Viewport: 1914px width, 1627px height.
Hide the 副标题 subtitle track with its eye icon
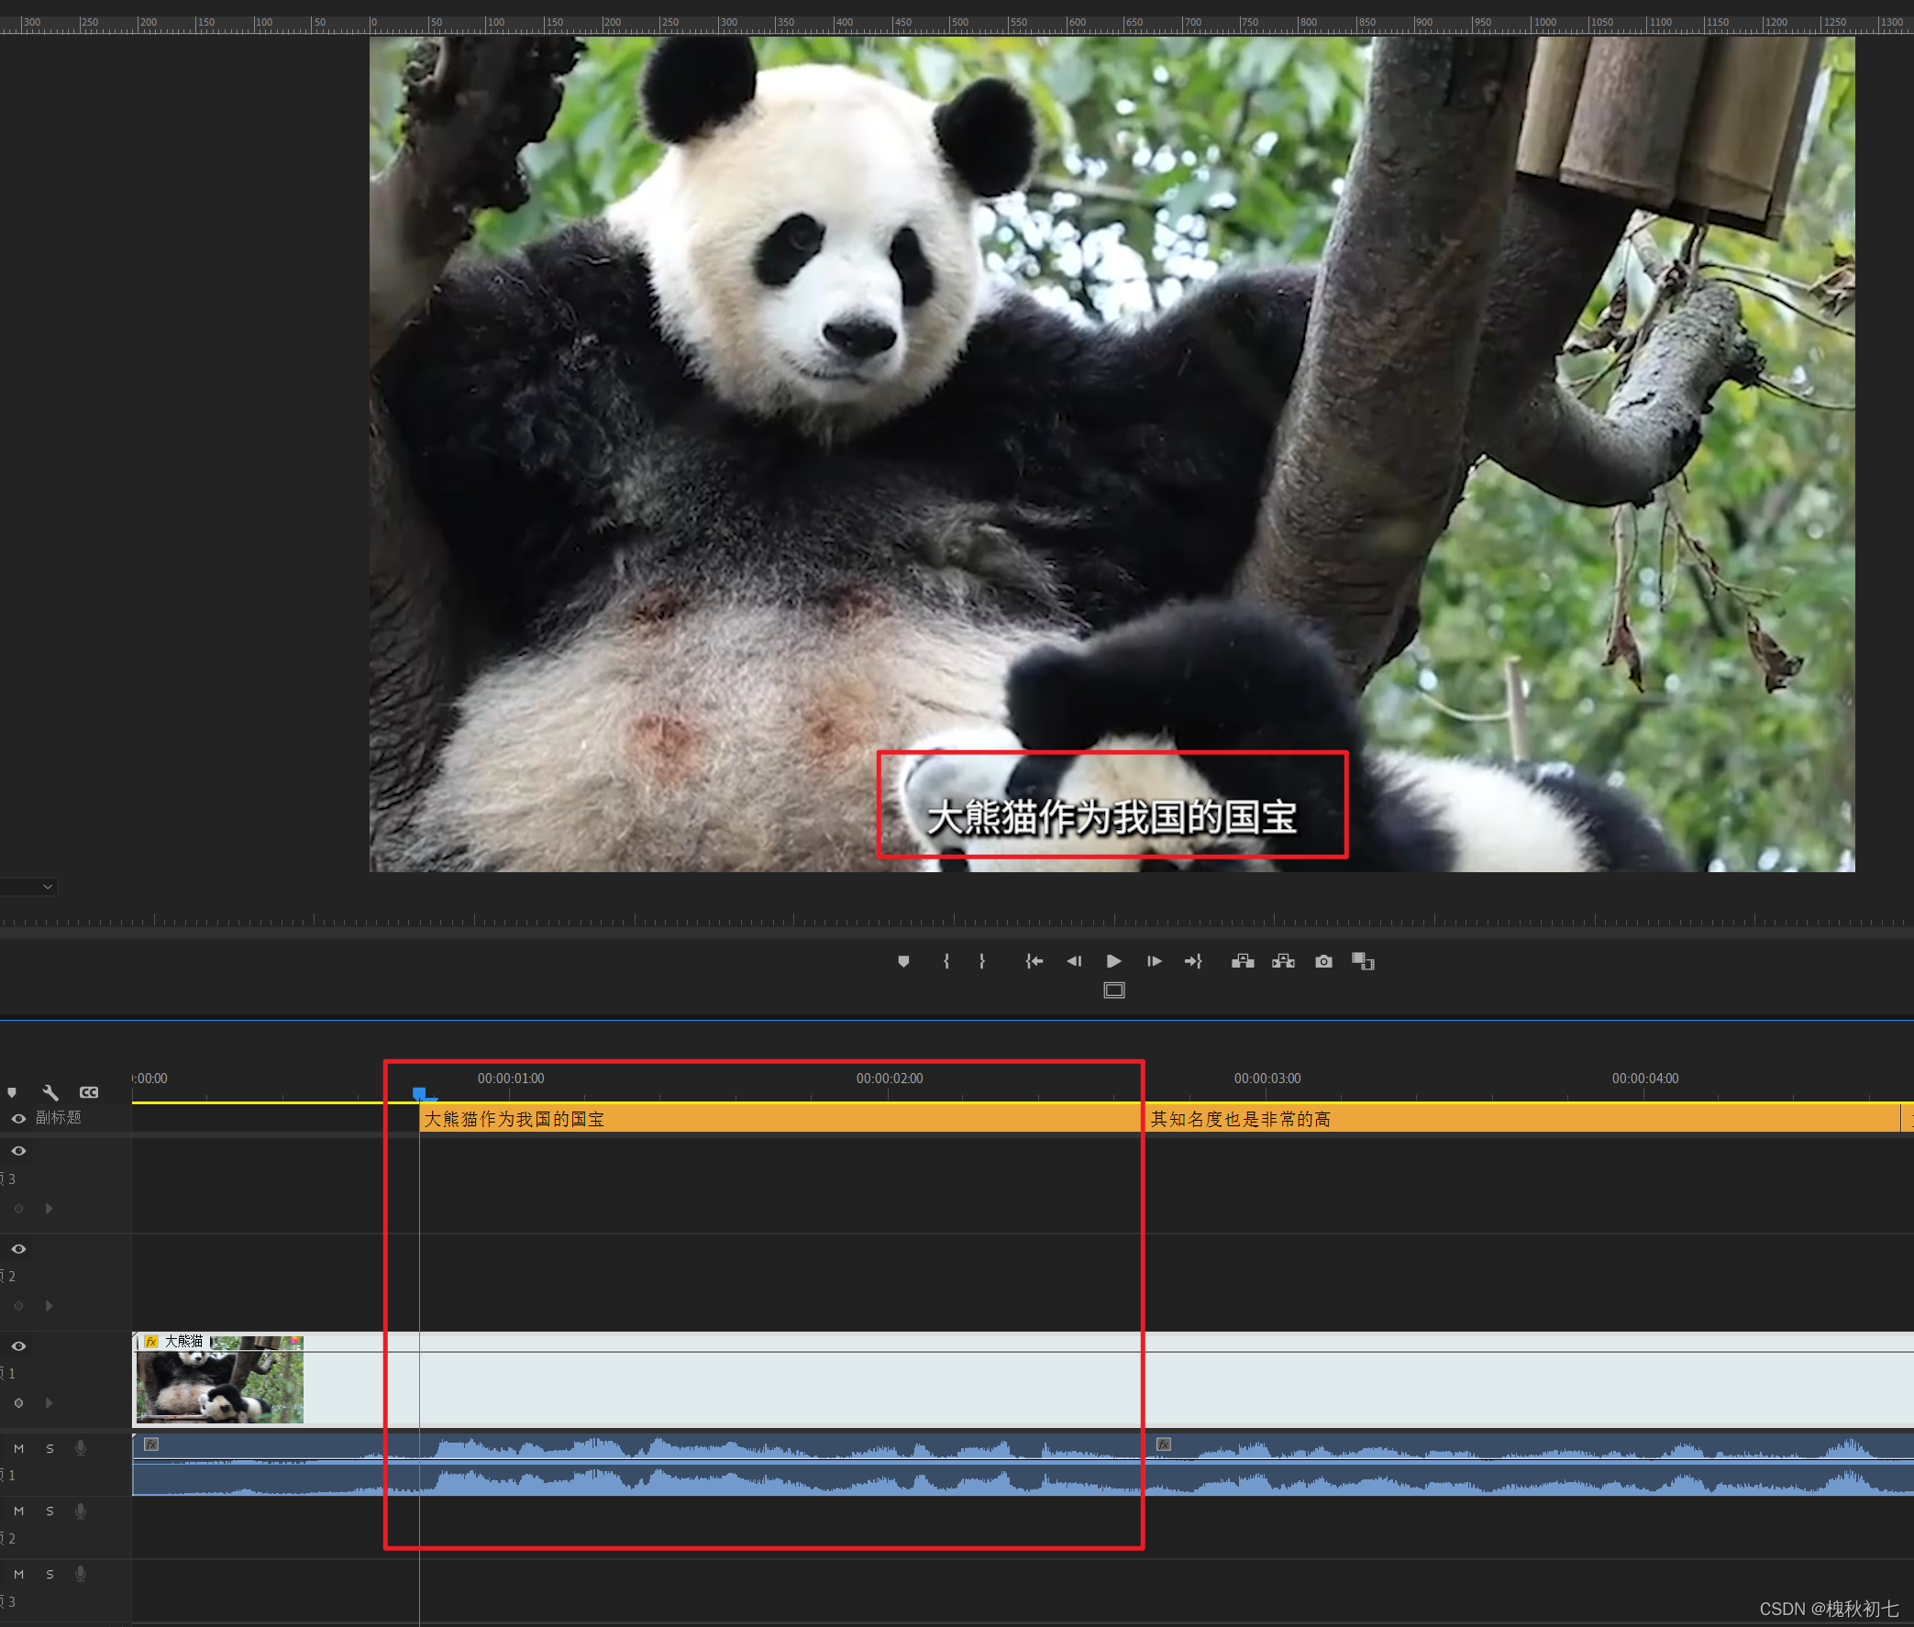(18, 1118)
